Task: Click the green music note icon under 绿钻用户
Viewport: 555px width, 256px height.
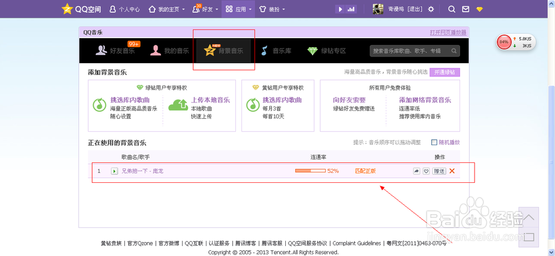Action: click(x=99, y=104)
